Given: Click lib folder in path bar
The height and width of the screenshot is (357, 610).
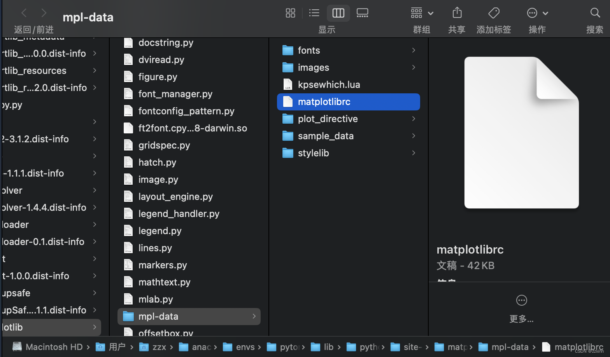Looking at the screenshot, I should pyautogui.click(x=323, y=347).
